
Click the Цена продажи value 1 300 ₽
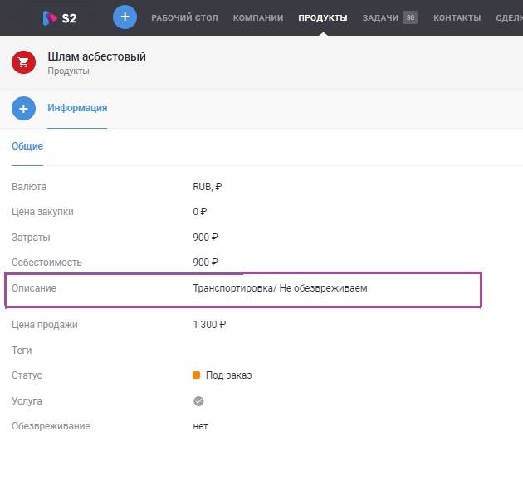[209, 325]
